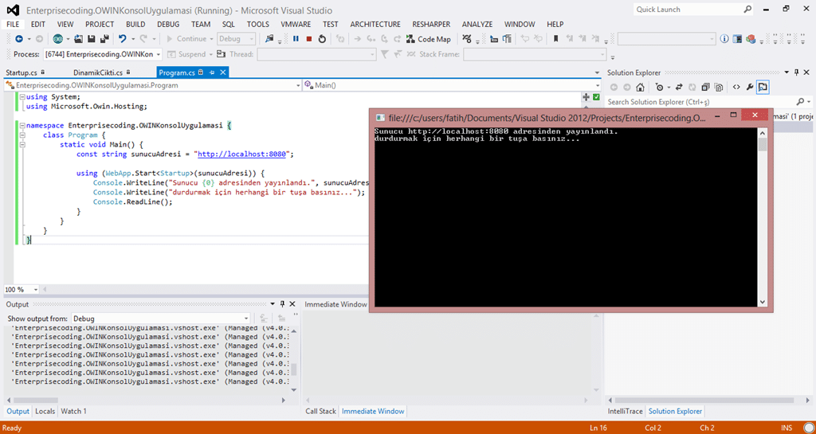Collapse the Main method outline
The height and width of the screenshot is (434, 816).
pos(22,144)
